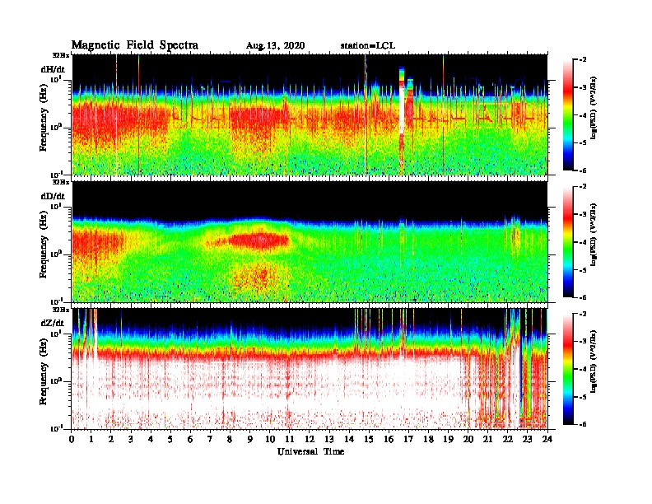This screenshot has width=652, height=504.
Task: Click the dZ/dt panel color scale bar
Action: 568,369
